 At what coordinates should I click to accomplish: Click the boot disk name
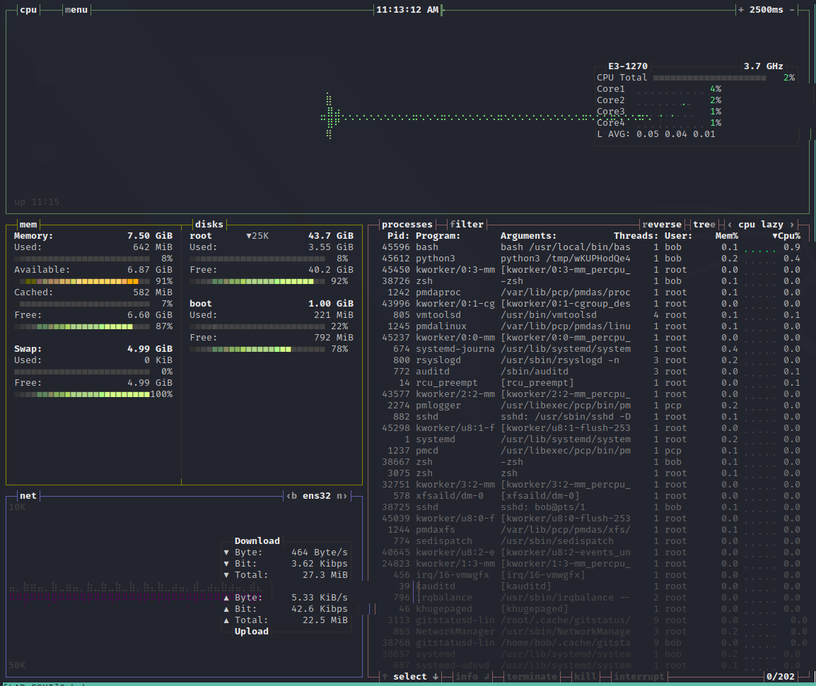click(200, 303)
